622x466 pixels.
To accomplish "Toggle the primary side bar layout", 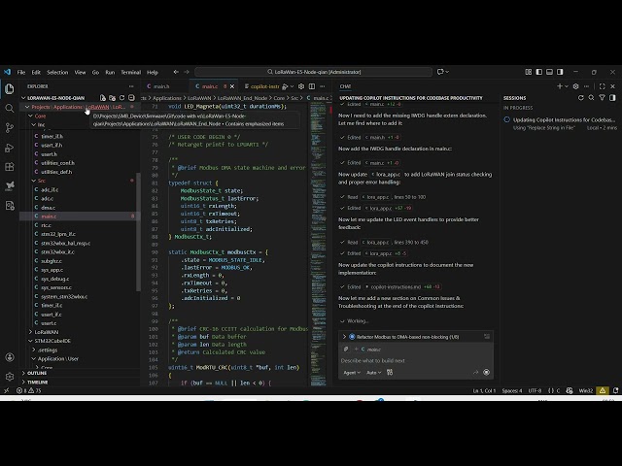I will tap(539, 72).
